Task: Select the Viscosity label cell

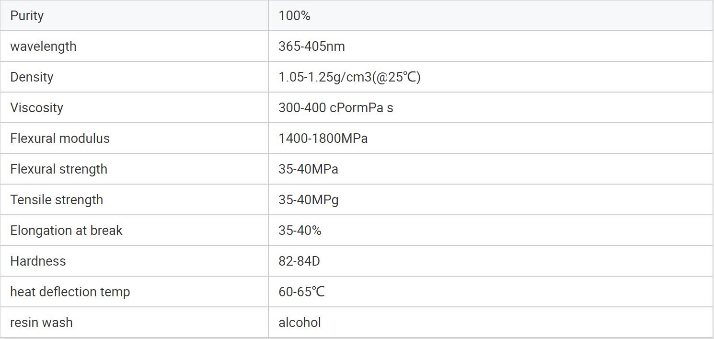Action: pyautogui.click(x=36, y=108)
